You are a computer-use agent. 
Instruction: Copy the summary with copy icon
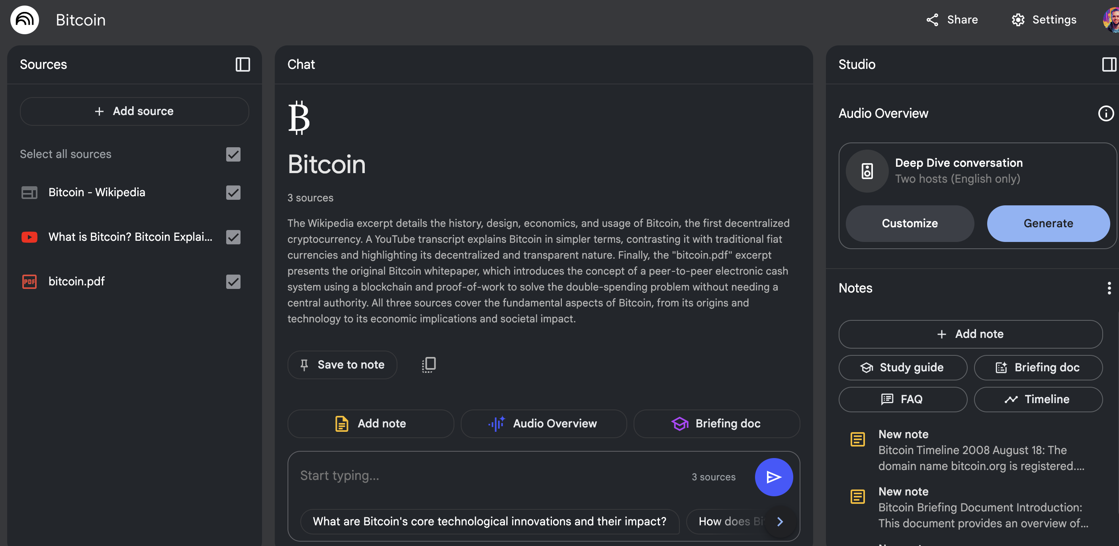click(428, 365)
